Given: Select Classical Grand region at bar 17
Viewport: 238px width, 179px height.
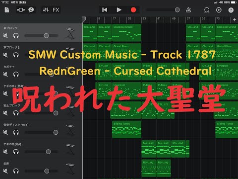Looking at the screenshot, I should [126, 33].
